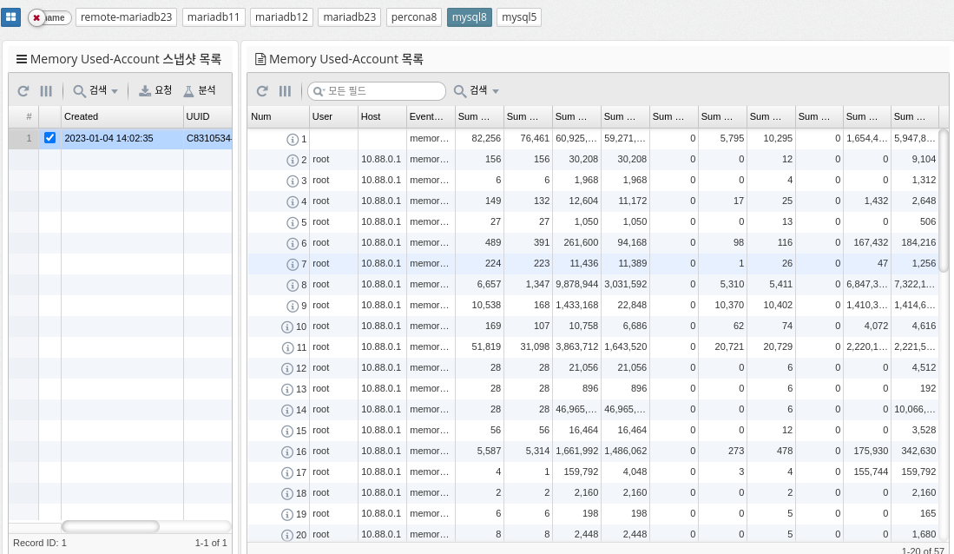Switch to the percona8 tab

(415, 17)
